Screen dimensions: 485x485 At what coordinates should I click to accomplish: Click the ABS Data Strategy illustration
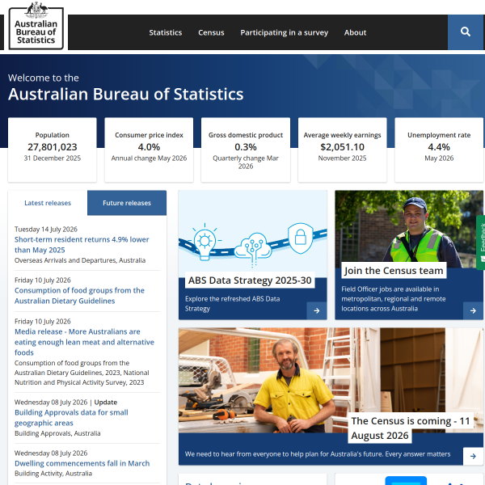pyautogui.click(x=253, y=234)
